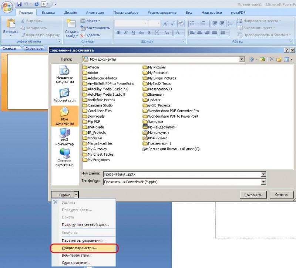Open the font size dropdown in ribbon
Viewport: 296px width, 268px height.
[158, 23]
